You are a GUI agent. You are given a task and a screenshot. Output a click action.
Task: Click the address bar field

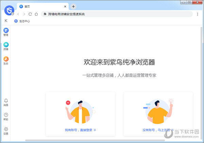point(117,14)
